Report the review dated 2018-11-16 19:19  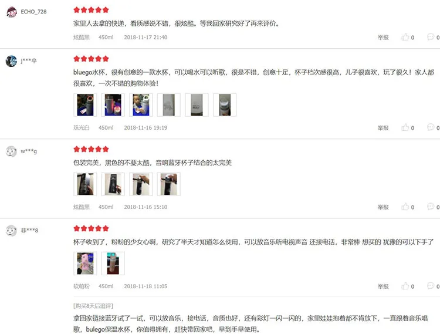pos(383,128)
